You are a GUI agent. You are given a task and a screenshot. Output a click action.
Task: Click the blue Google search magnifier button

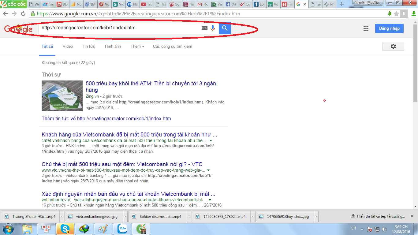tap(225, 28)
